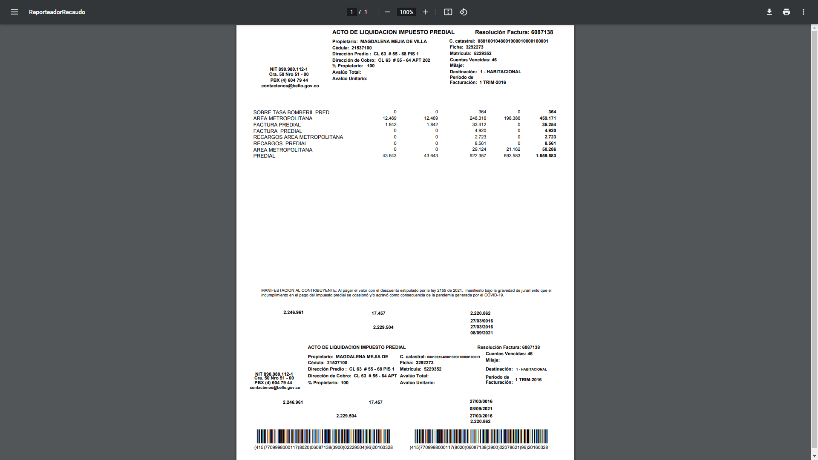Click the 100% zoom level field
Viewport: 818px width, 460px height.
pyautogui.click(x=406, y=12)
